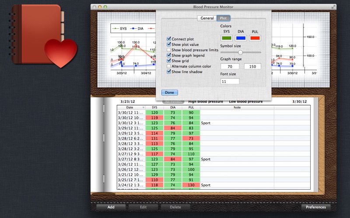
Task: Select the PUL cell showing 130
Action: [191, 185]
